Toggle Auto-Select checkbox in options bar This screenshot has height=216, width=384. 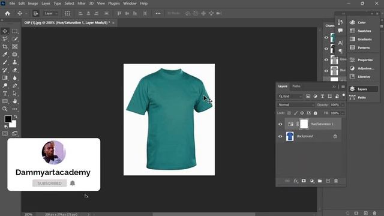[36, 13]
